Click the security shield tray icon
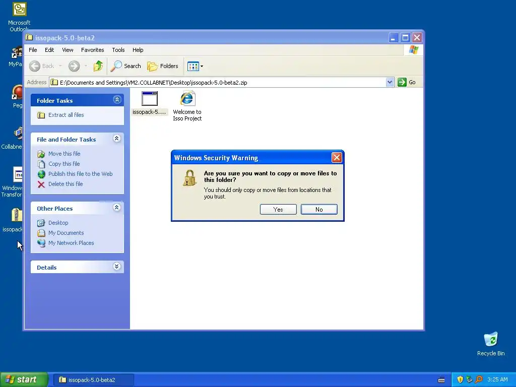Image resolution: width=516 pixels, height=387 pixels. pos(460,379)
